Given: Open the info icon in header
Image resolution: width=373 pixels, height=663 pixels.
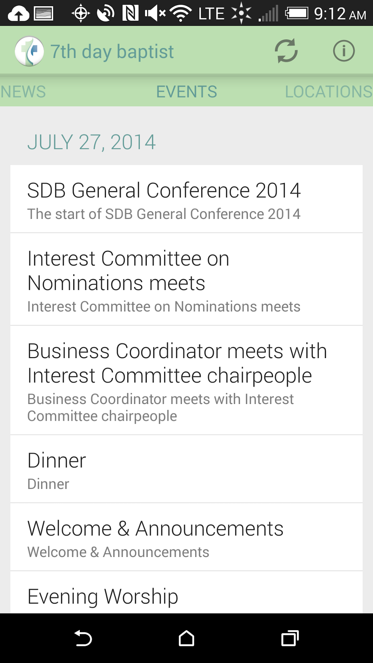Looking at the screenshot, I should (343, 51).
